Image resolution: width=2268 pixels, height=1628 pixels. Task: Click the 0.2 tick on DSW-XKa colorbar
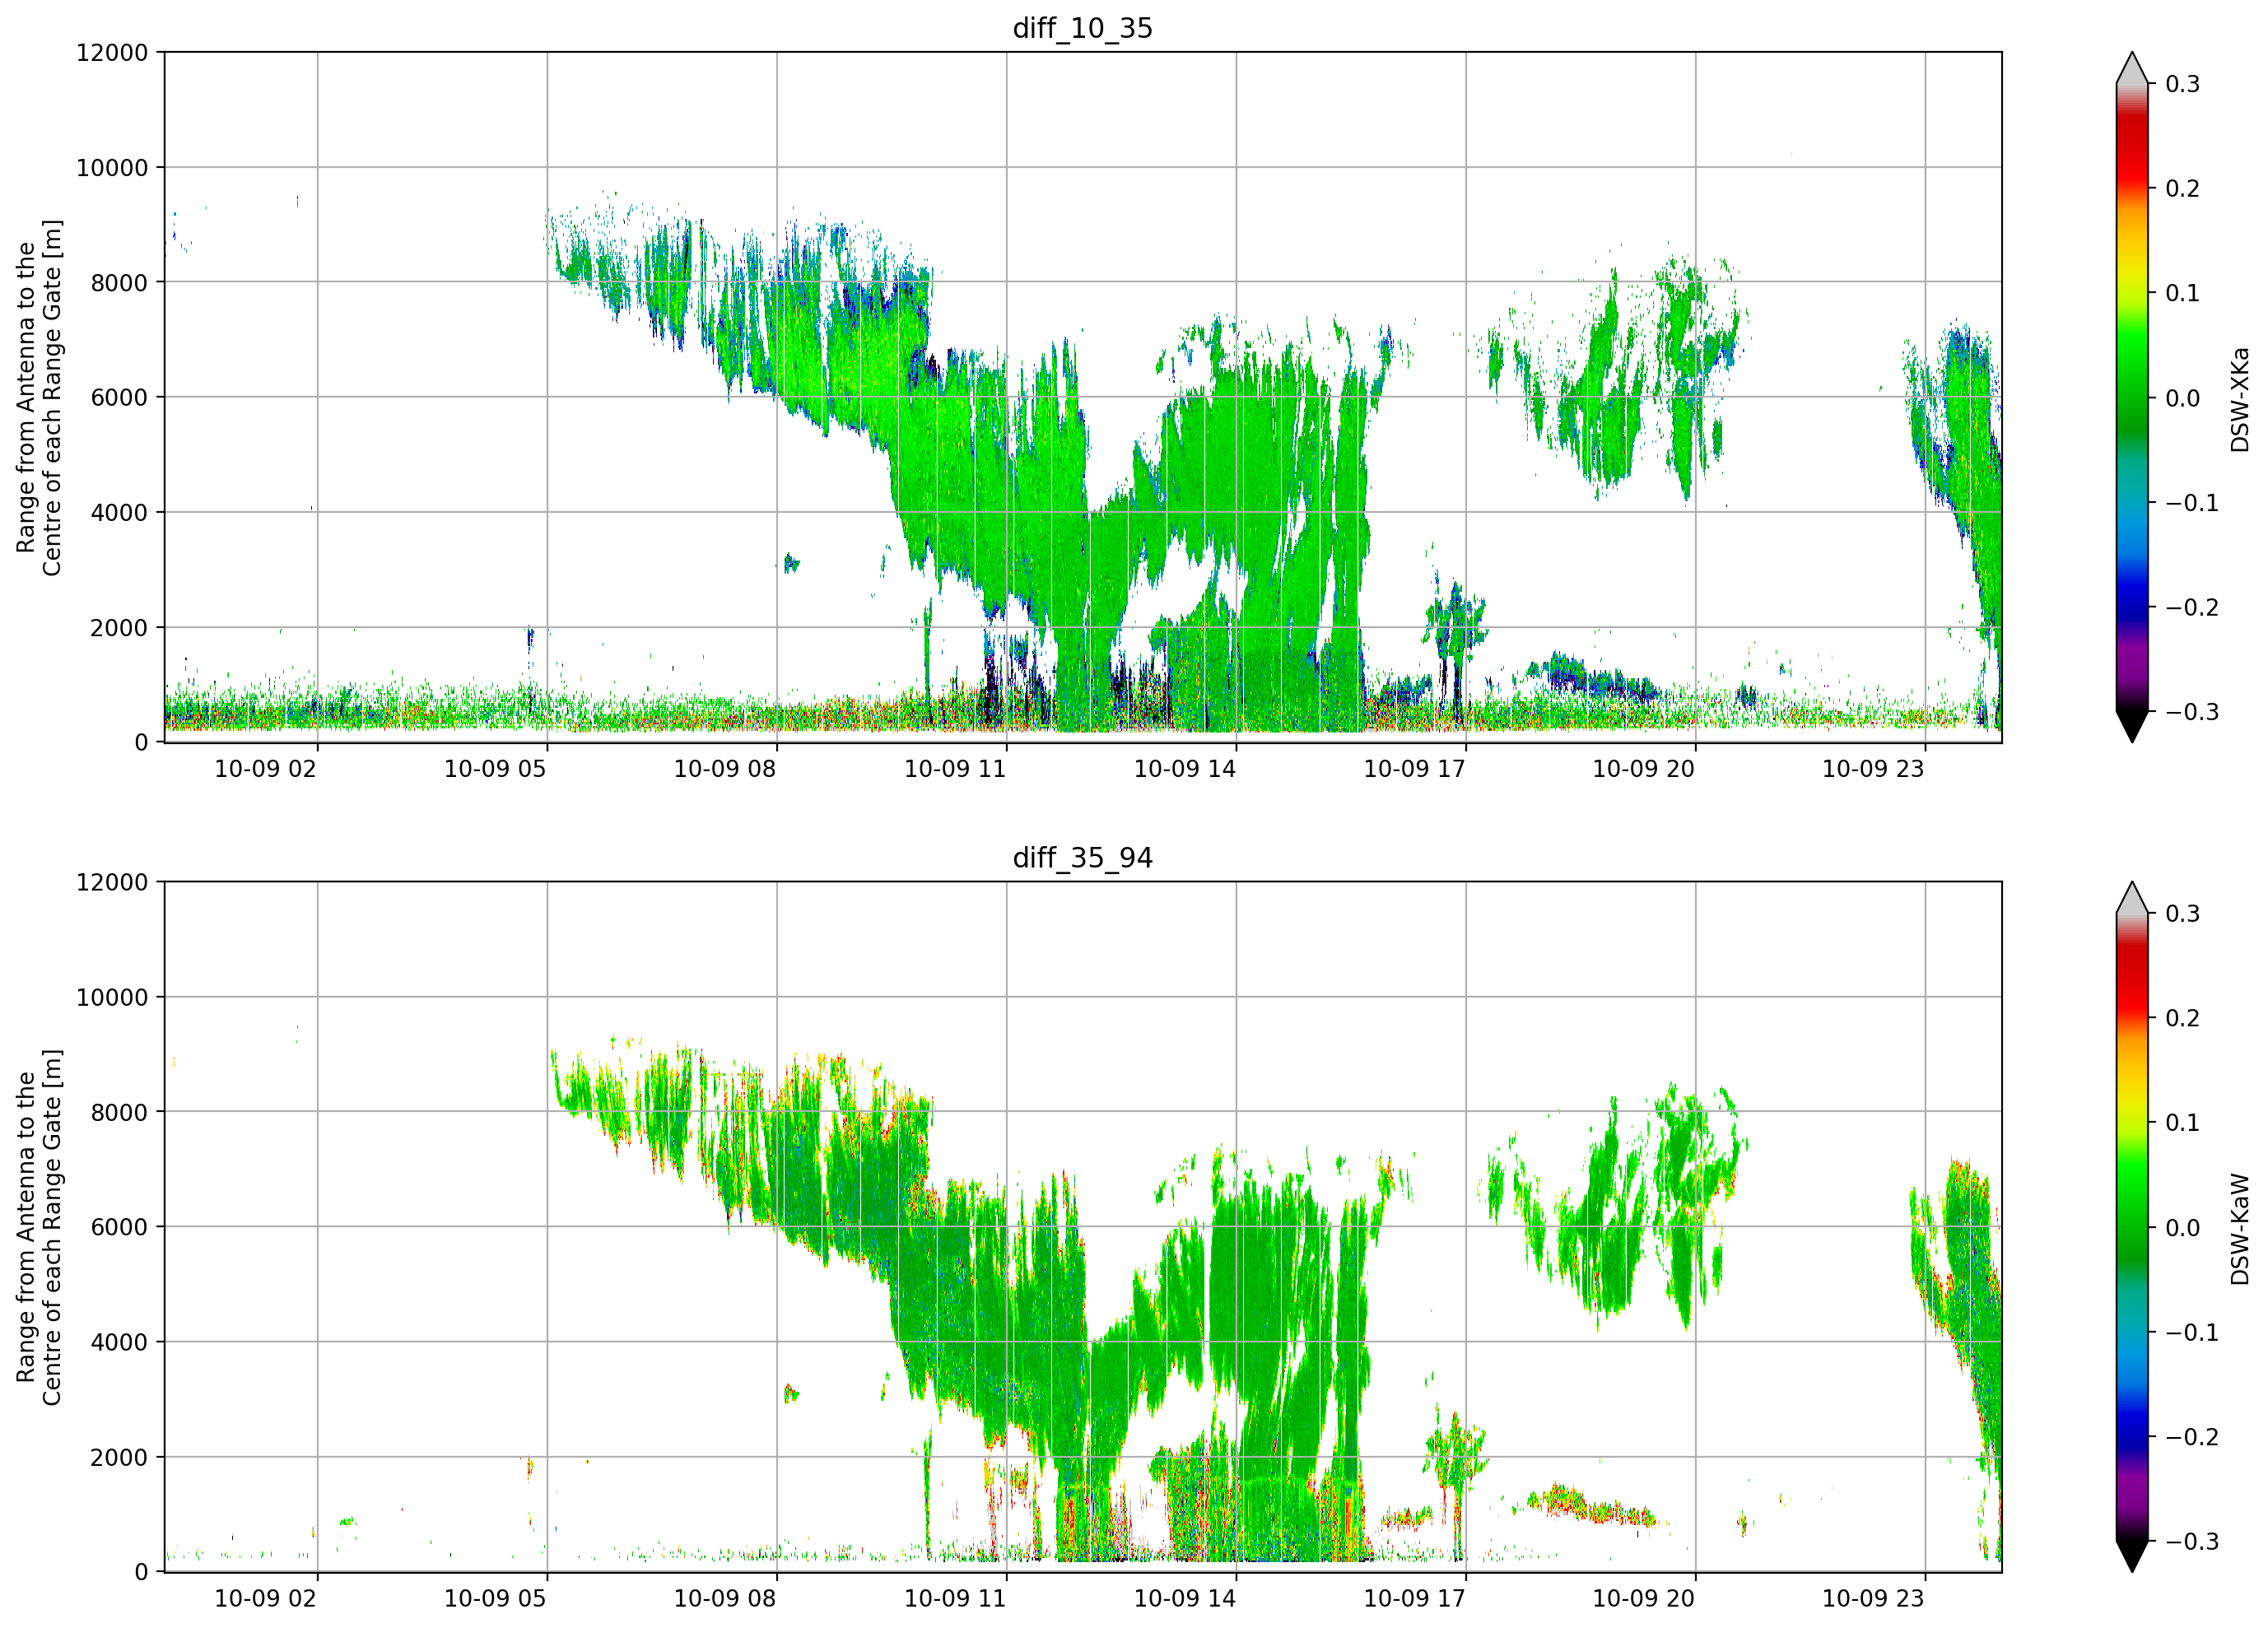(2183, 189)
